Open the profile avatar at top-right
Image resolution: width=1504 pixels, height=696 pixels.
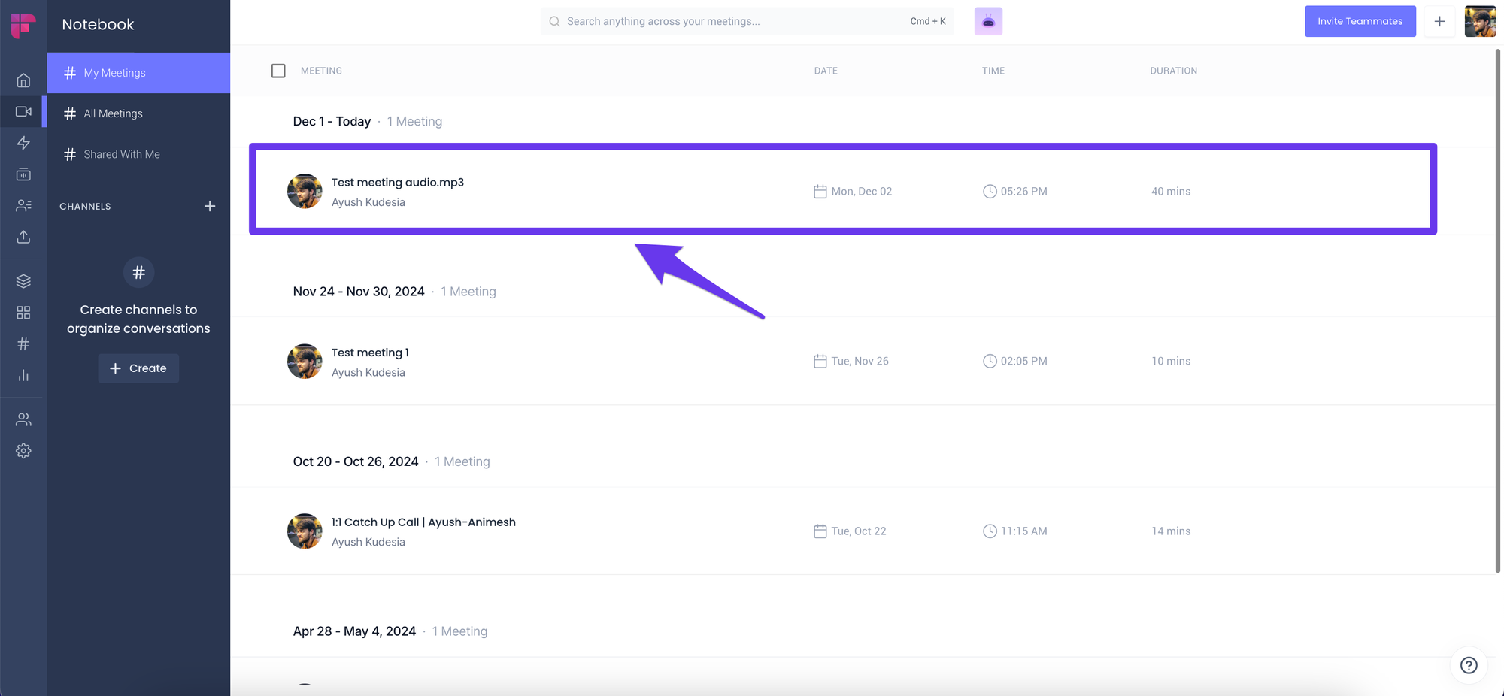pyautogui.click(x=1480, y=21)
